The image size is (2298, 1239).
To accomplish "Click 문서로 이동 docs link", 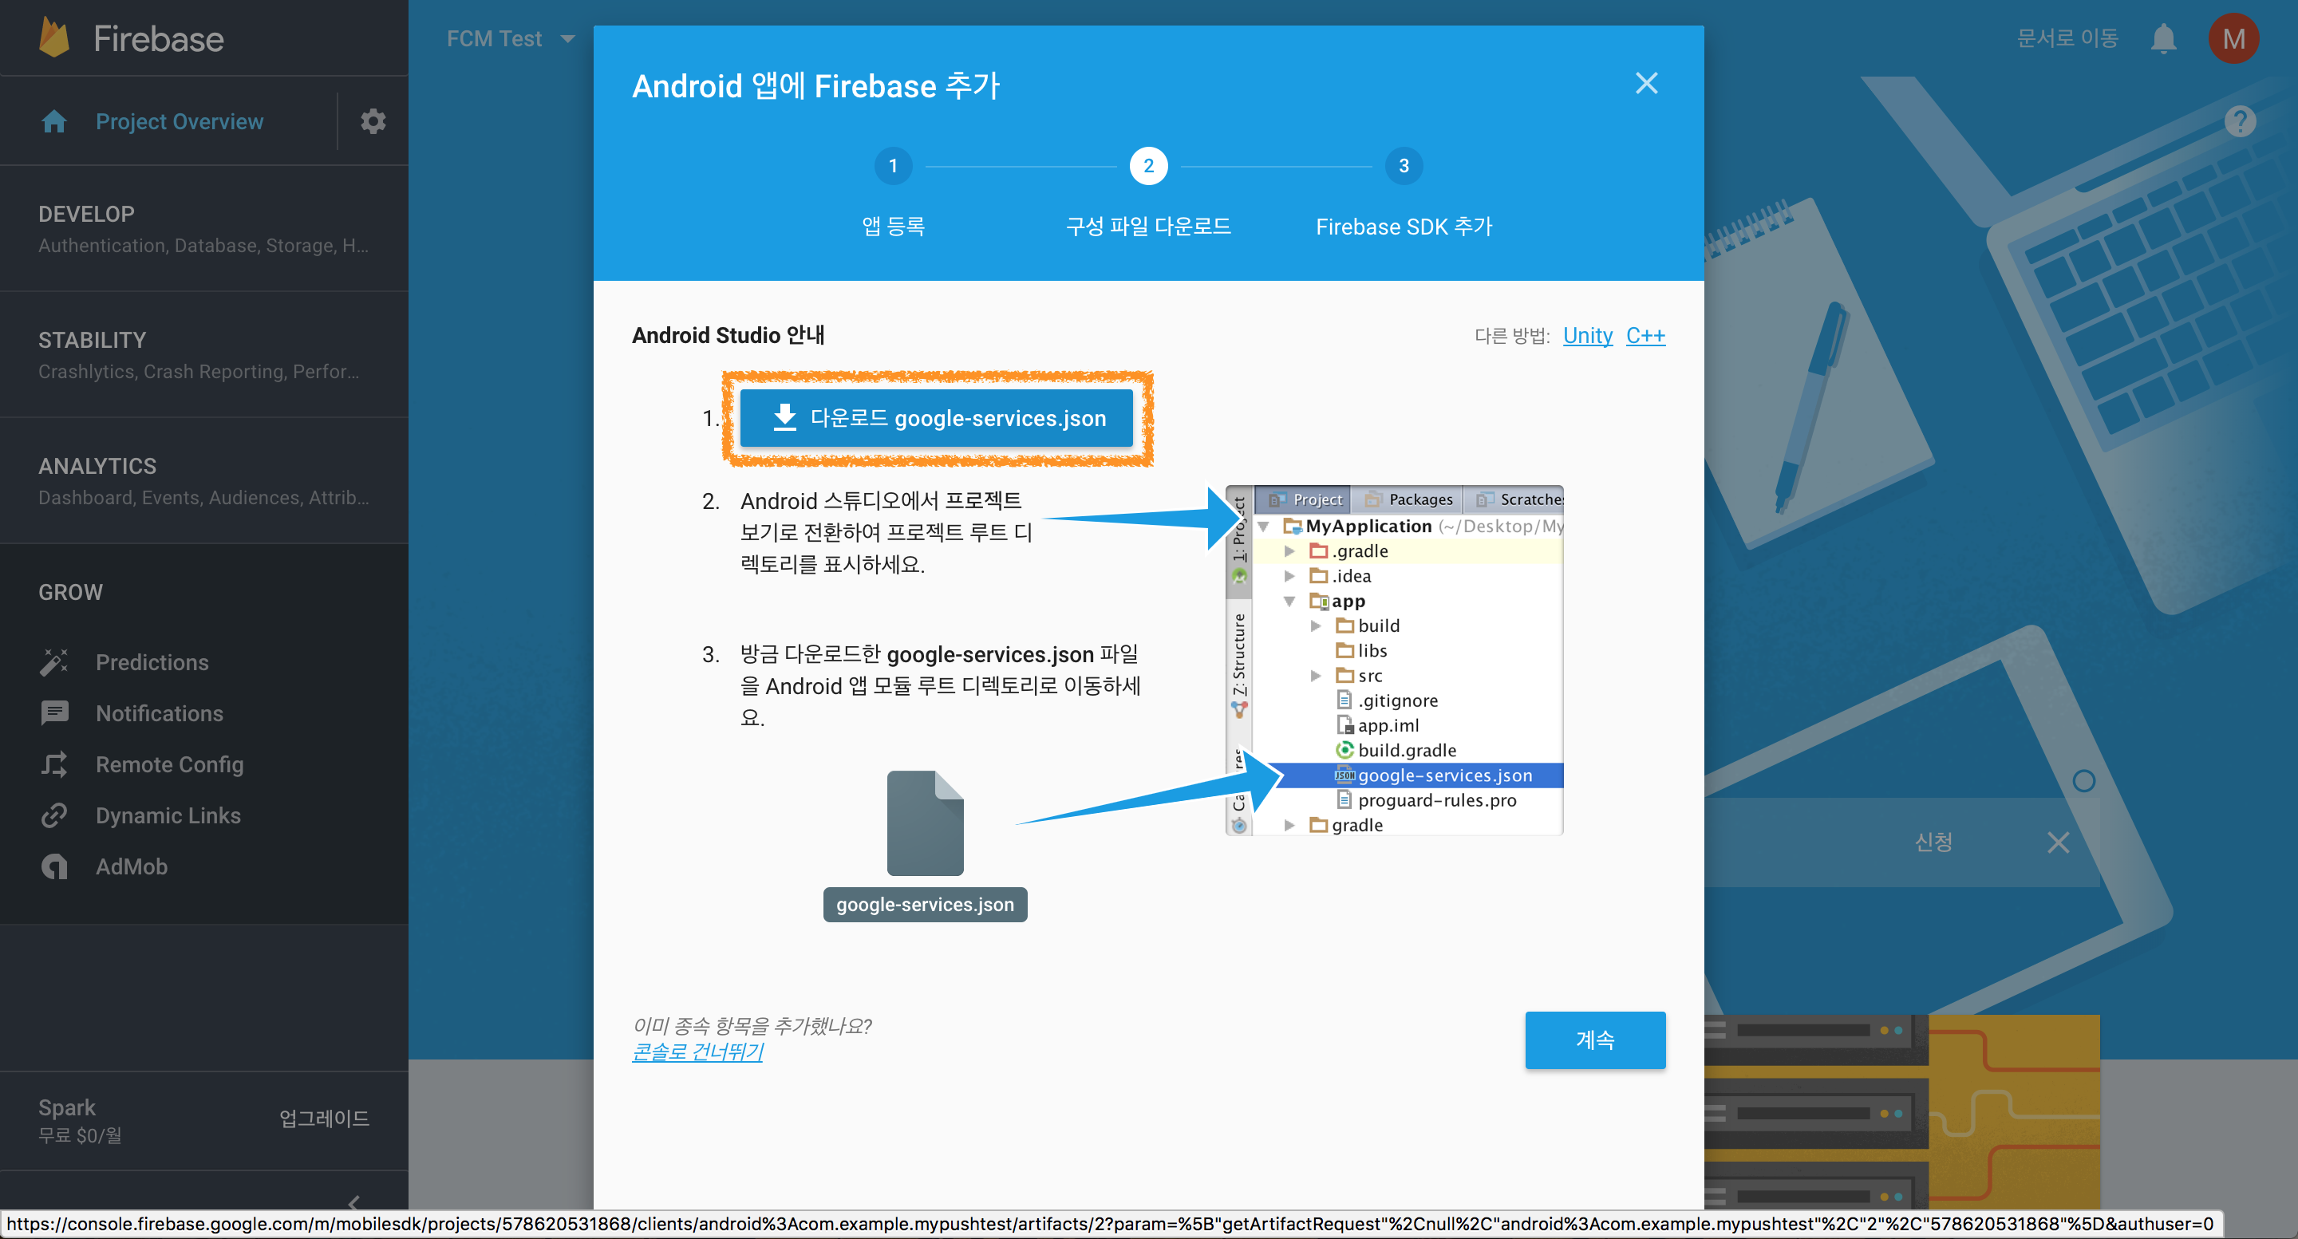I will click(x=2067, y=38).
